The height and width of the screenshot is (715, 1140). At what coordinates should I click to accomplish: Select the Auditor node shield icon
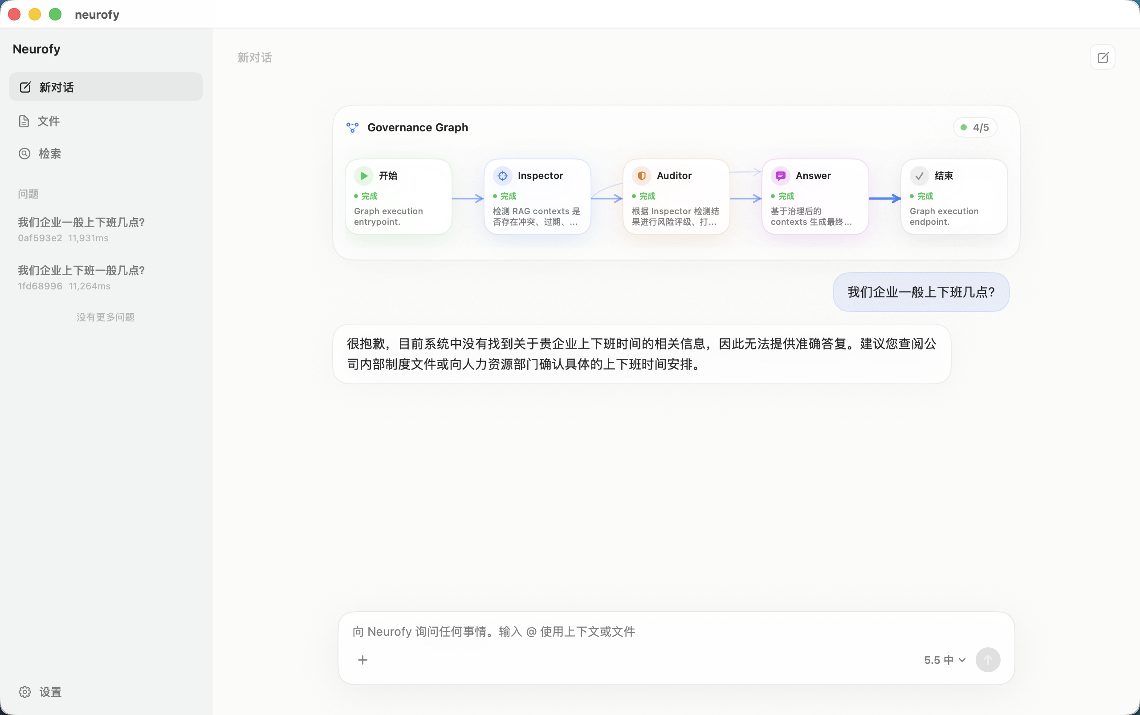coord(641,176)
